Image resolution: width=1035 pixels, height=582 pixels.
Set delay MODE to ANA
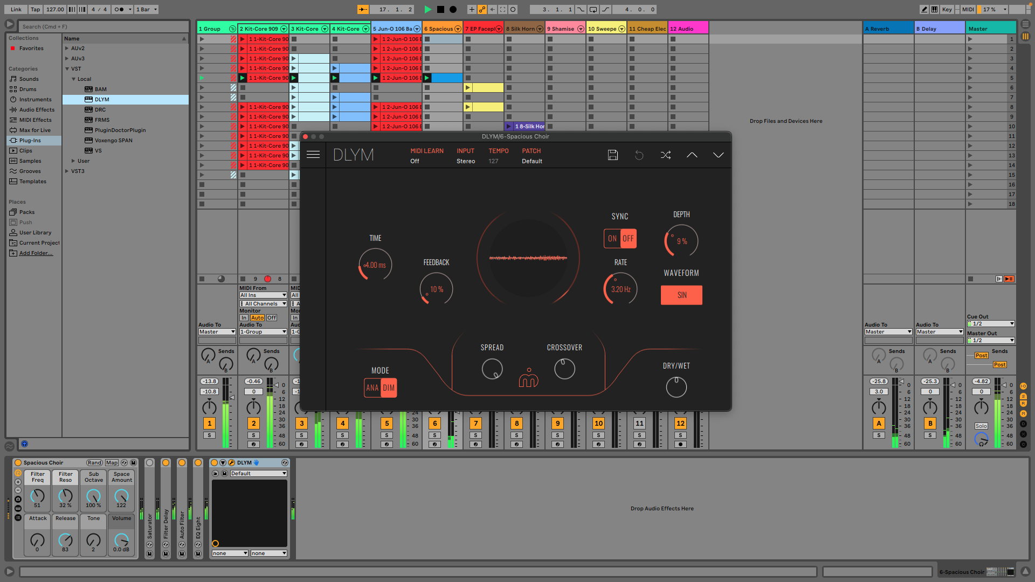pos(372,387)
